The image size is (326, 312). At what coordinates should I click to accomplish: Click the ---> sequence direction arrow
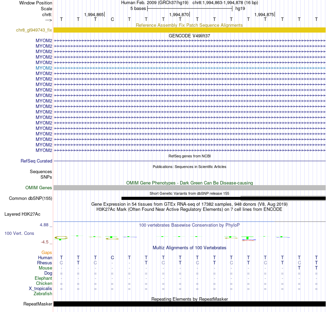point(49,20)
